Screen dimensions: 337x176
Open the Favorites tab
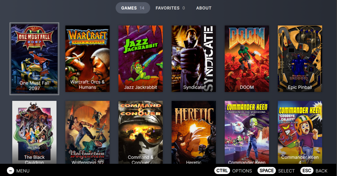[x=170, y=8]
